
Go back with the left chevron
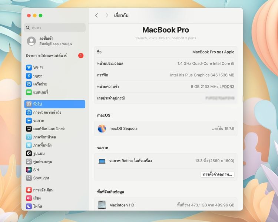point(96,16)
